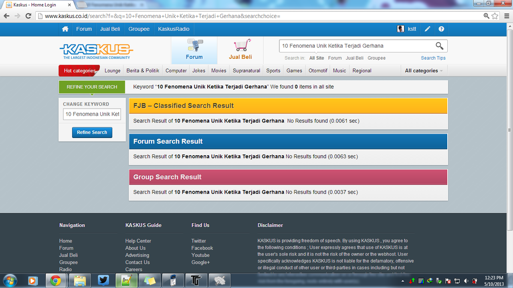Click the browser back arrow
The height and width of the screenshot is (288, 513).
(x=6, y=16)
